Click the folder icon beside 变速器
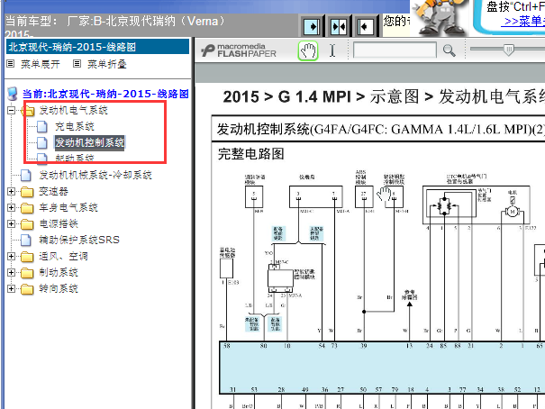The image size is (545, 409). pyautogui.click(x=27, y=192)
